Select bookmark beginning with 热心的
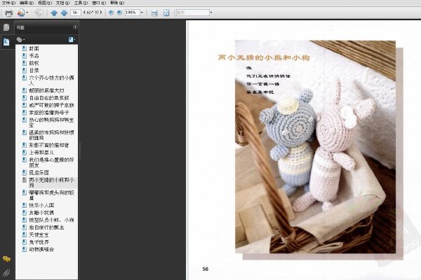The width and height of the screenshot is (421, 280). [x=51, y=122]
